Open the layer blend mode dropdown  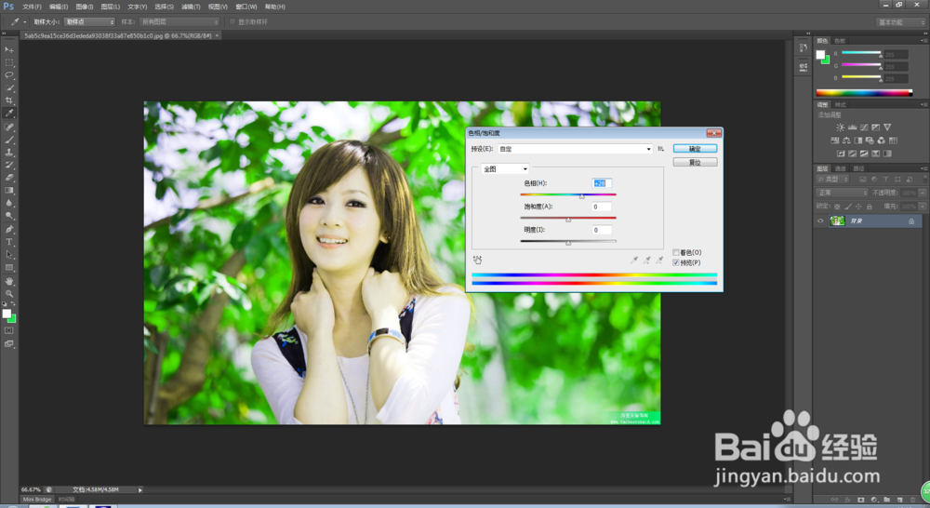point(843,193)
